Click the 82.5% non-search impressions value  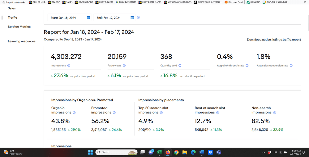[260, 121]
